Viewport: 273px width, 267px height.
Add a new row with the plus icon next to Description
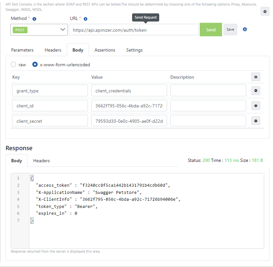[256, 77]
